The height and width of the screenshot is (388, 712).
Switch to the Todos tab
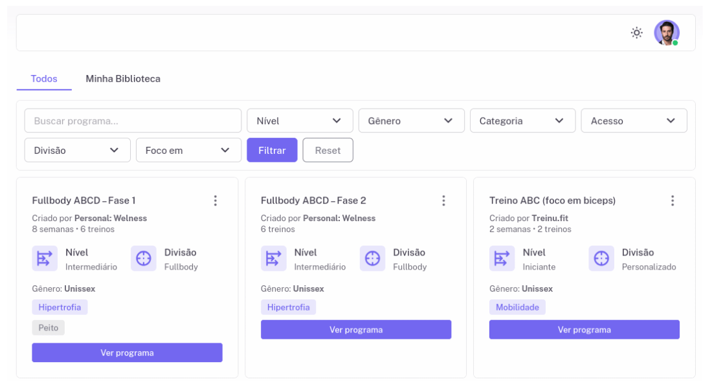44,79
